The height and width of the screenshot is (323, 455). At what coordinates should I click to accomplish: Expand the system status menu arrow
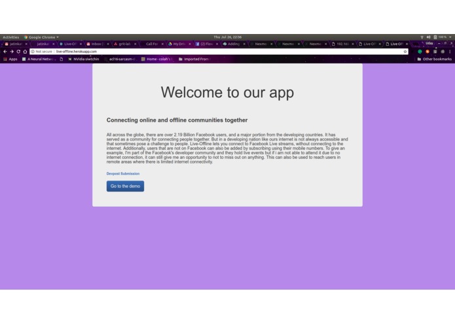pyautogui.click(x=450, y=37)
